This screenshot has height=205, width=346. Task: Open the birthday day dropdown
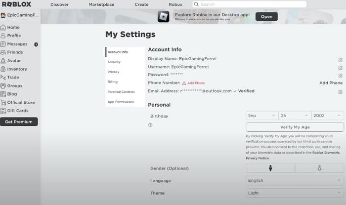295,116
